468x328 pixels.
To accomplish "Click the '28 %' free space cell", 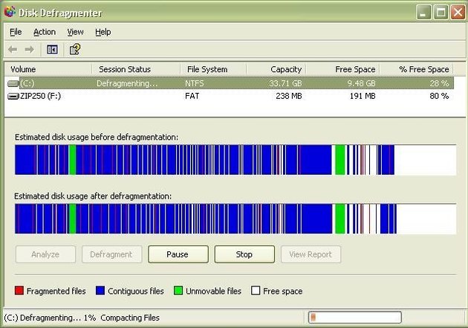I will [x=439, y=83].
